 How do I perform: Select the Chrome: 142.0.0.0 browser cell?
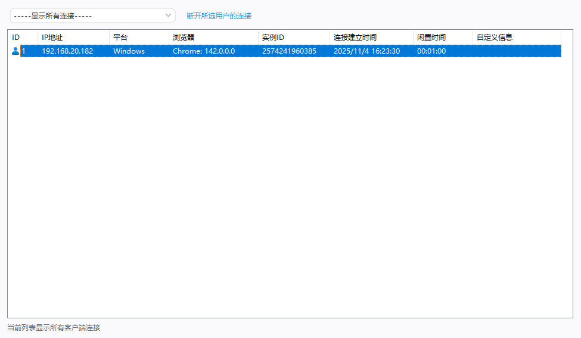[204, 51]
